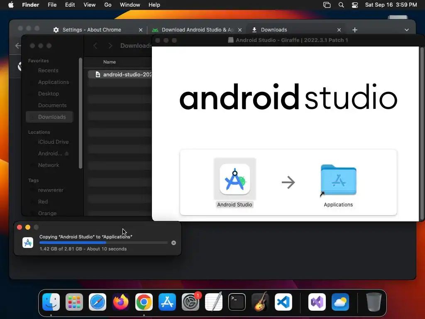
Task: Click the copy progress bar
Action: coord(103,243)
